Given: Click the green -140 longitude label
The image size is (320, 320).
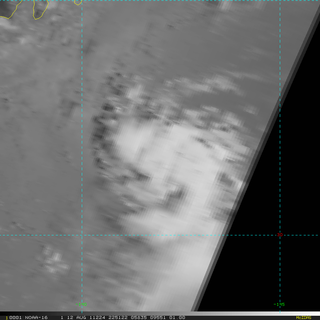Looking at the screenshot, I should [x=81, y=304].
